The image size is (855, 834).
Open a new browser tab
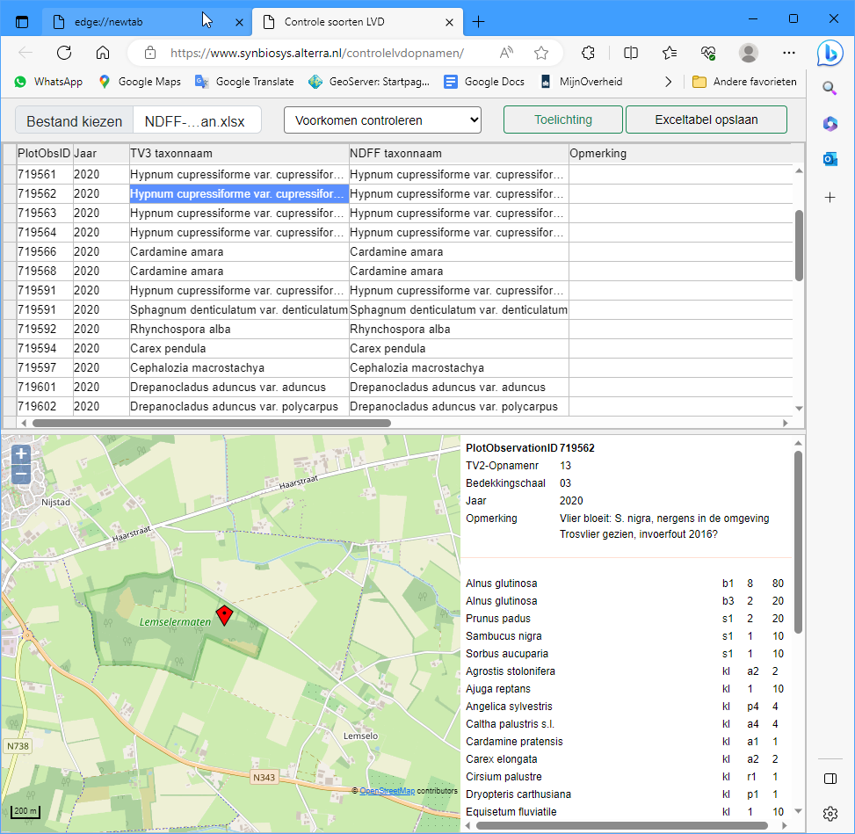click(x=478, y=21)
